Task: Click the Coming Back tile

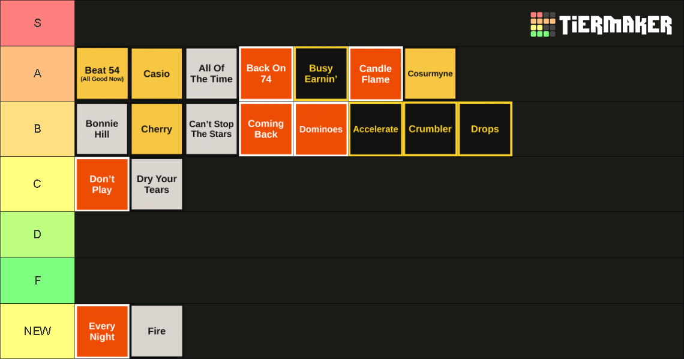Action: click(x=266, y=129)
